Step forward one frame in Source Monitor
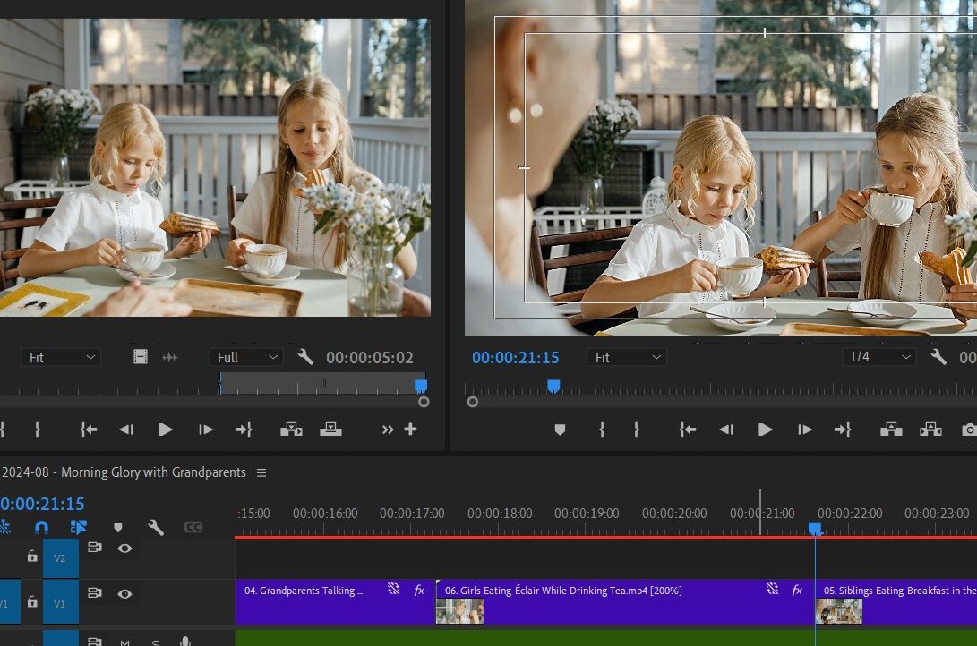This screenshot has width=977, height=646. [206, 429]
